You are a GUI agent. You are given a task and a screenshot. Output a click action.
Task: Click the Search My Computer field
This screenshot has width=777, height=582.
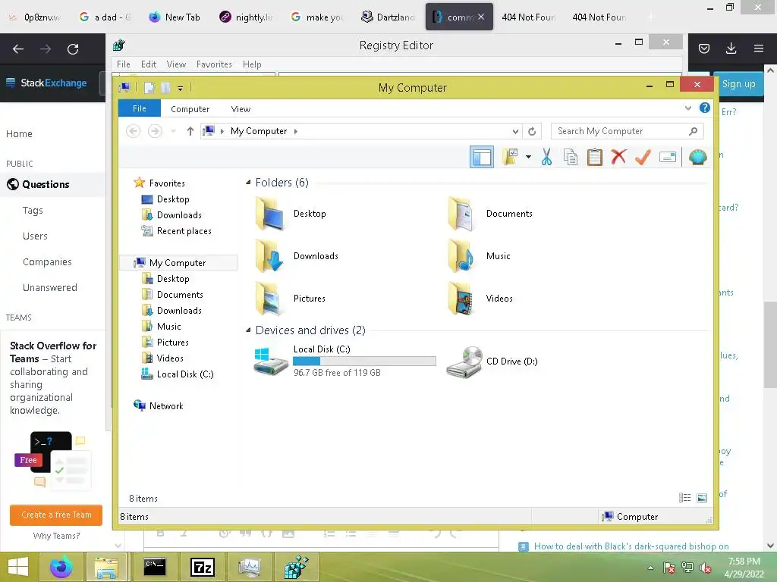628,131
